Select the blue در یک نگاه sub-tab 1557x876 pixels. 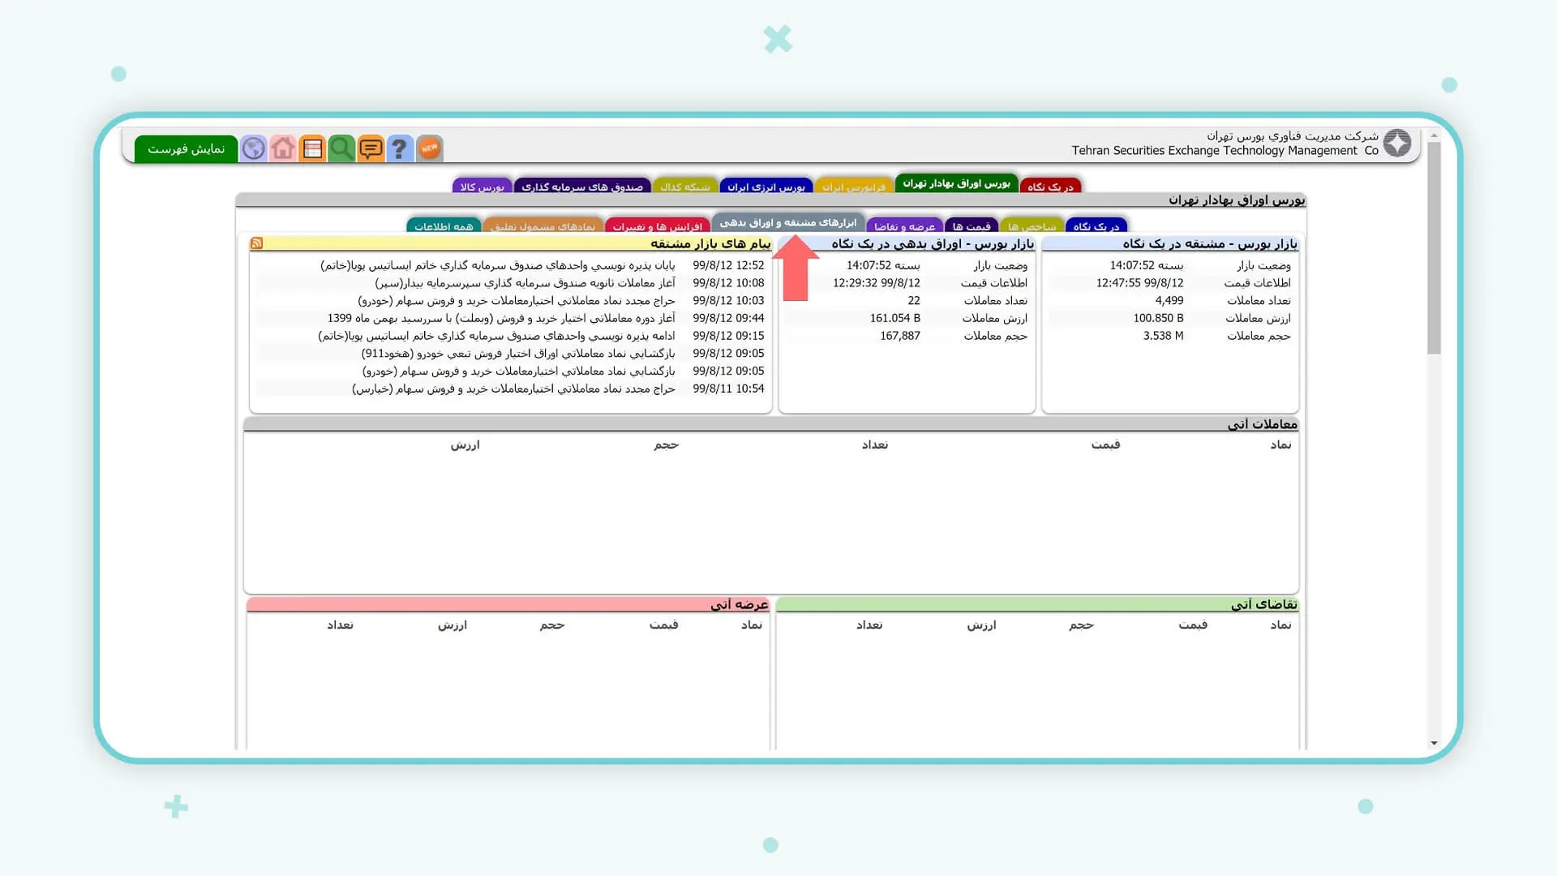coord(1096,226)
